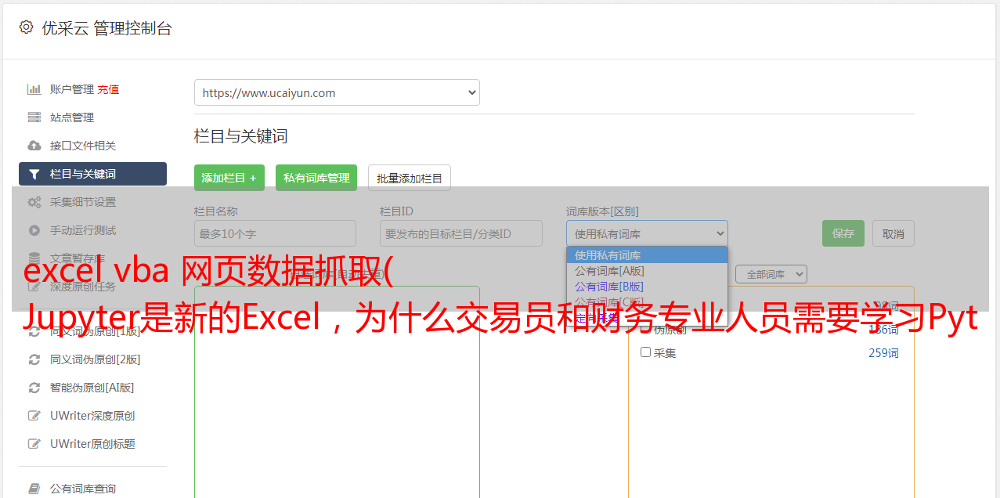Click the 259词 count link

pos(883,353)
